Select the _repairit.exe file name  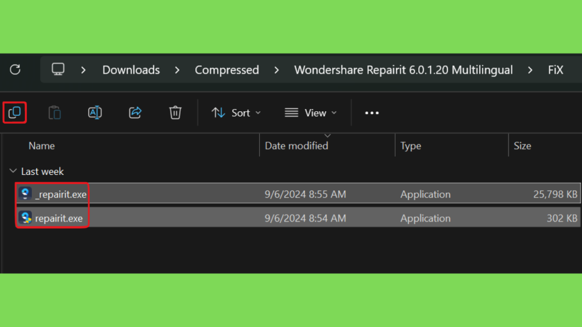[x=61, y=194]
